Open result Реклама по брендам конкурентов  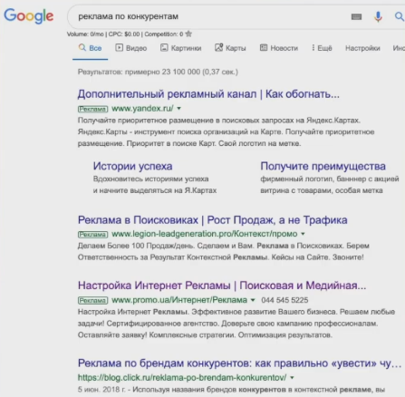click(x=239, y=363)
